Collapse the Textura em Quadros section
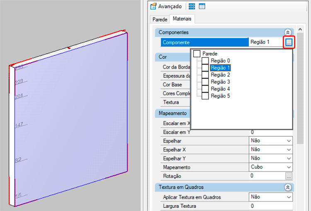Viewport: 311px width, 211px height. [287, 187]
